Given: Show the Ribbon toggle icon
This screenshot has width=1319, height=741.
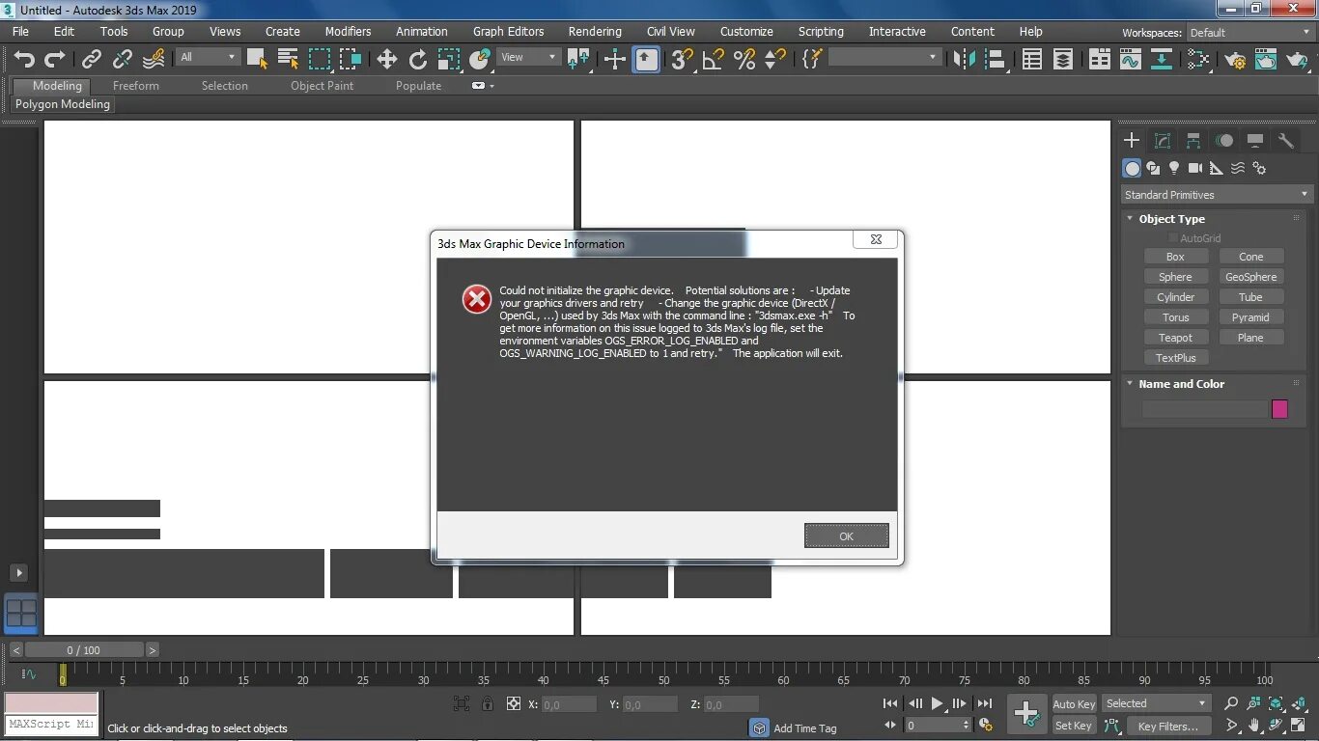Looking at the screenshot, I should pyautogui.click(x=1100, y=60).
